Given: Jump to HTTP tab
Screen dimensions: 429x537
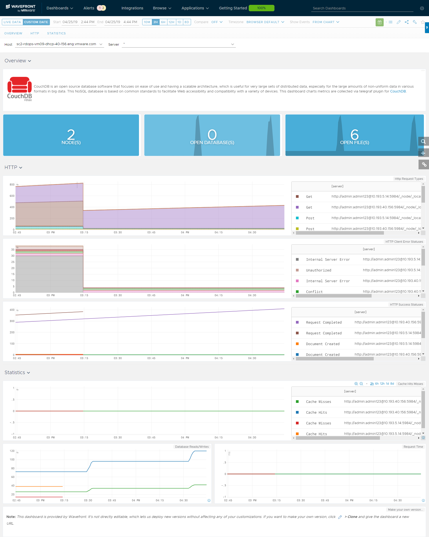Looking at the screenshot, I should click(35, 33).
